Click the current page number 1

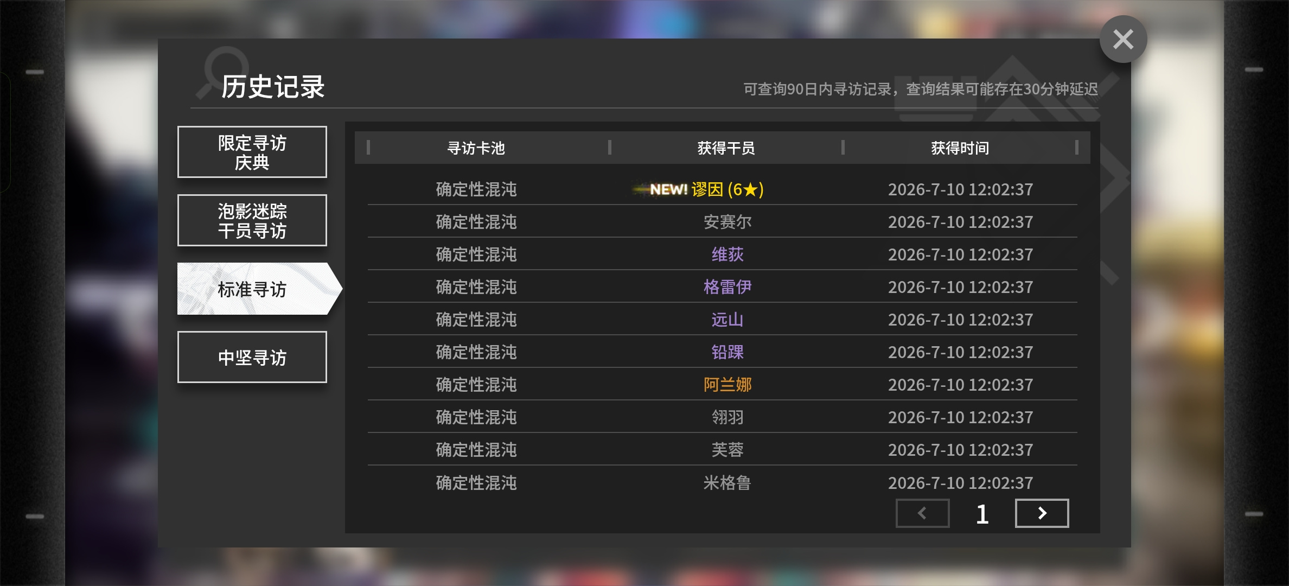[x=982, y=514]
